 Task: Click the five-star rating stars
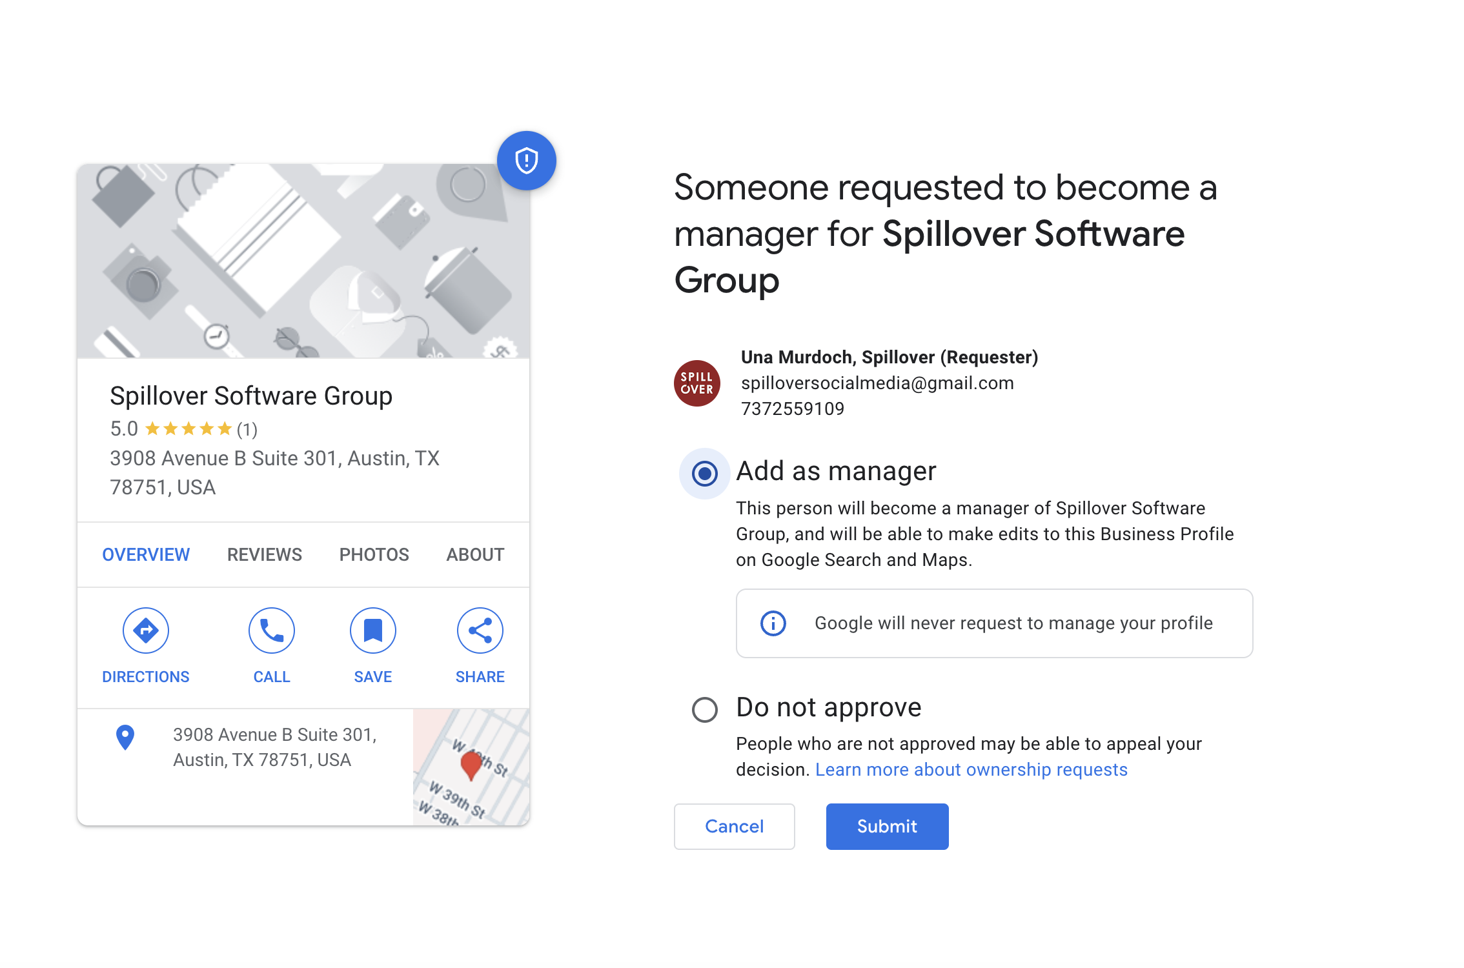[x=188, y=429]
